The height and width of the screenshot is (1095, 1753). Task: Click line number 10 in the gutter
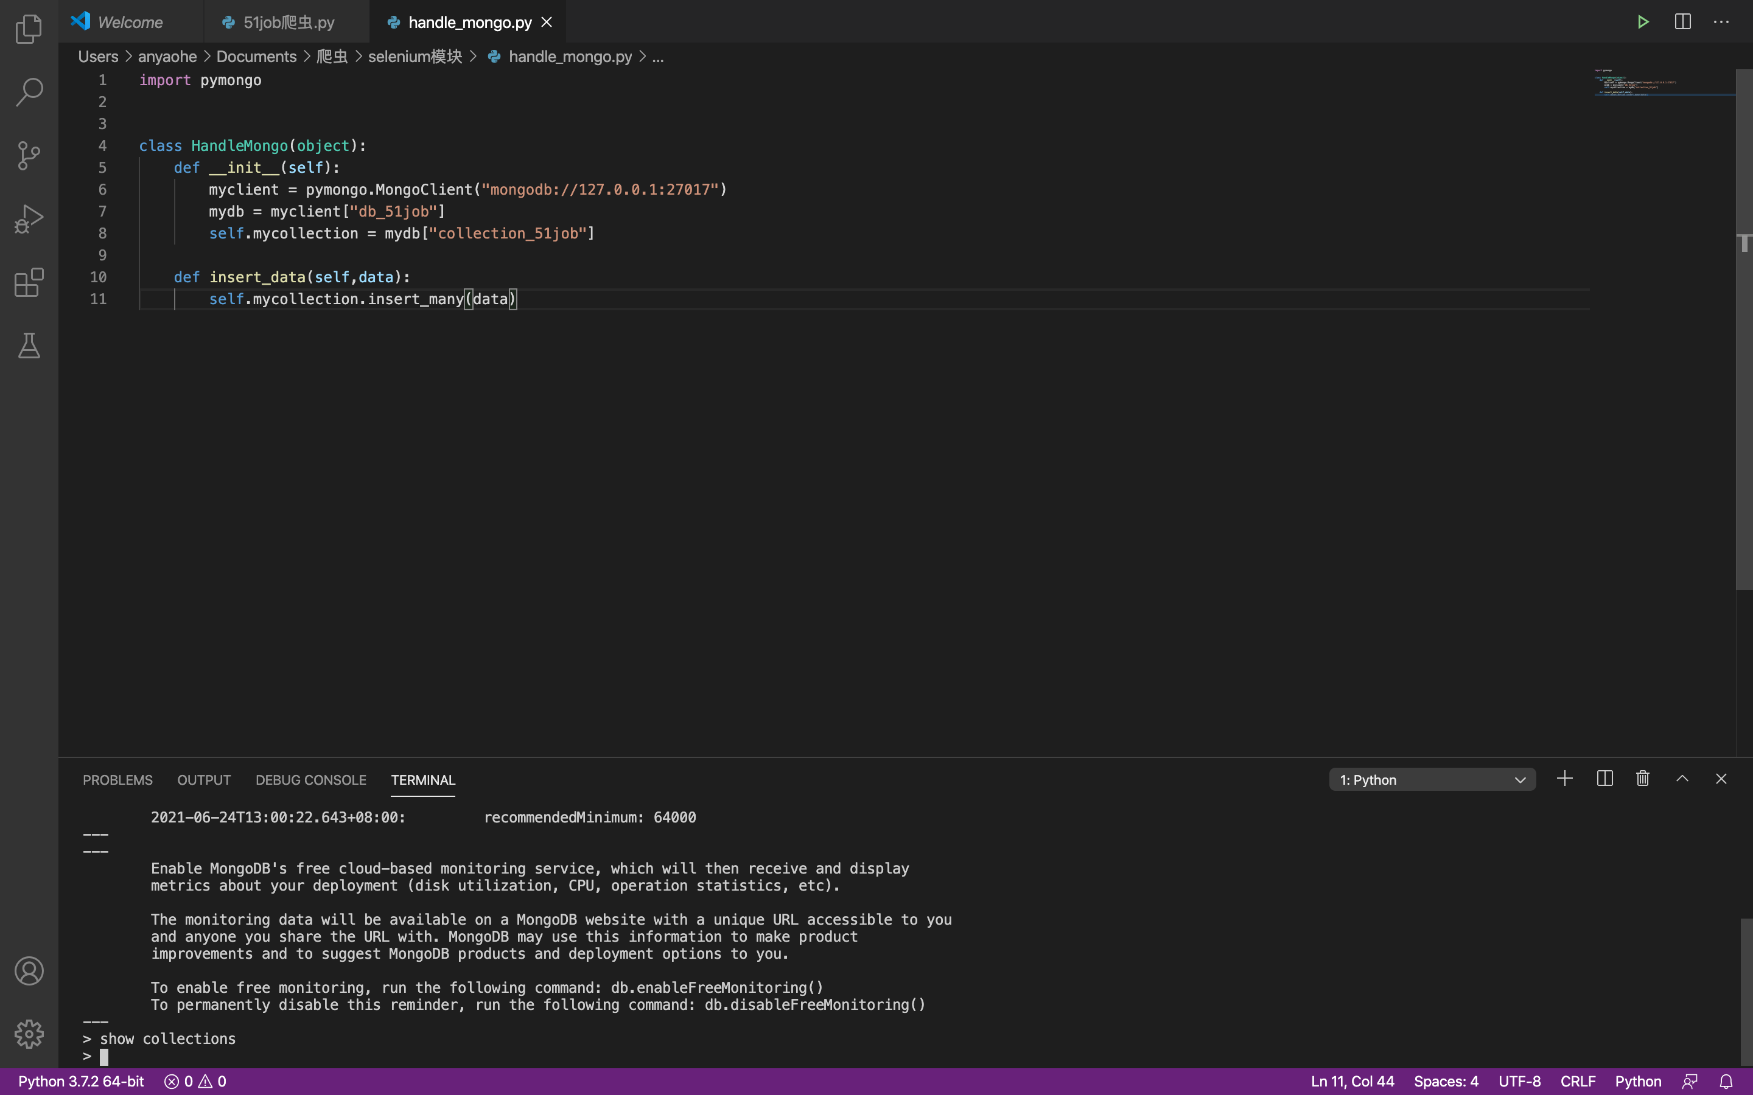pos(98,277)
